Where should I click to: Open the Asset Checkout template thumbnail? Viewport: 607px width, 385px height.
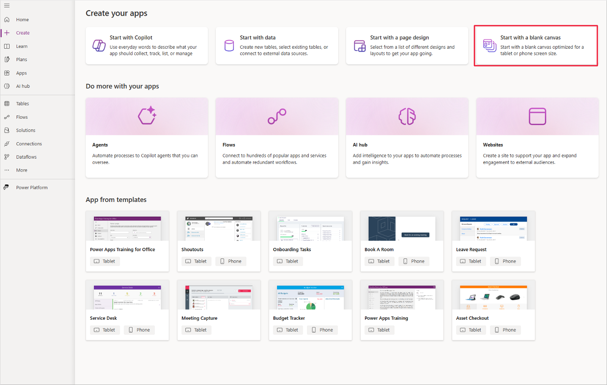[494, 297]
